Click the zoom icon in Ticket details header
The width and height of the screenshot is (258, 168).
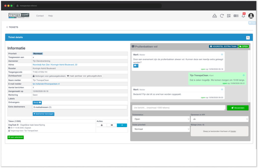click(x=248, y=38)
